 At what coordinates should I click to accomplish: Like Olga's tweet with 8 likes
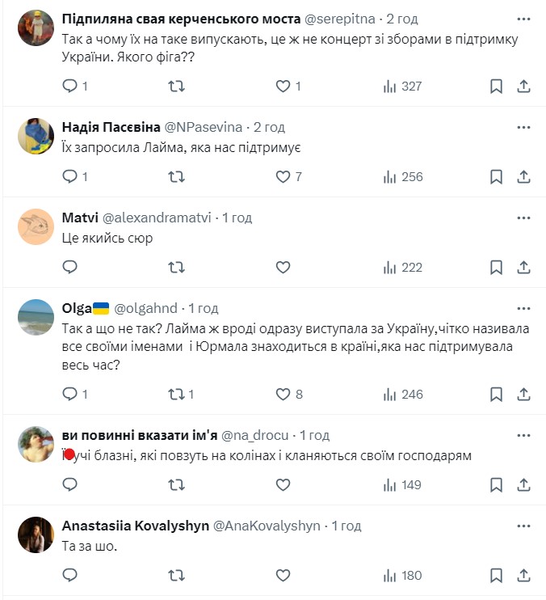(283, 395)
